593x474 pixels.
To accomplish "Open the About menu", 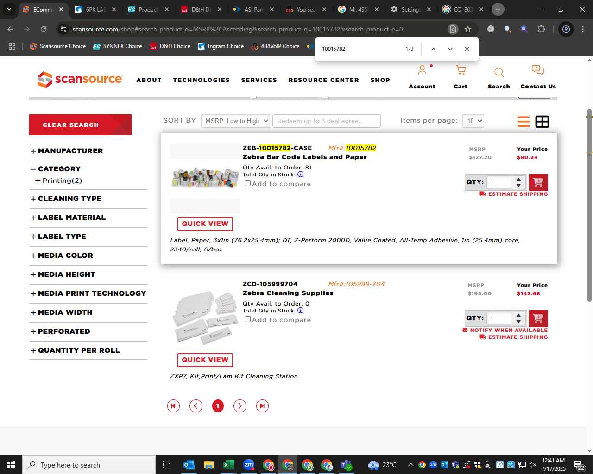I will click(x=149, y=80).
